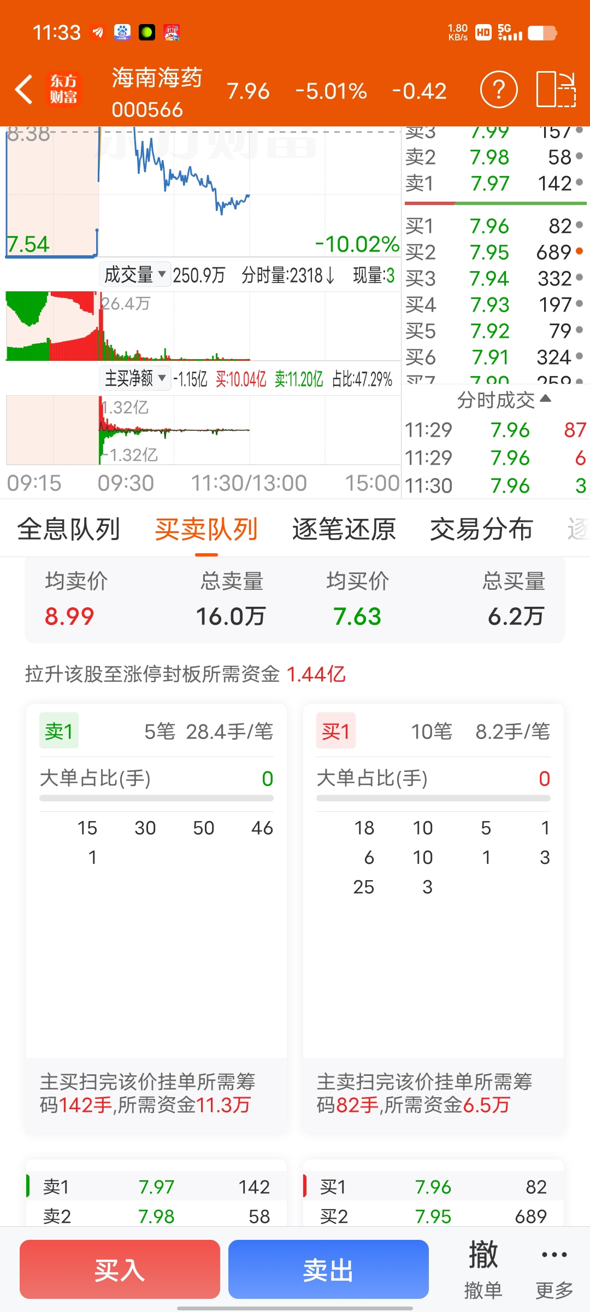Tap bottom list row 买2 7.95 689
Screen dimensions: 590x1312
click(x=433, y=1215)
